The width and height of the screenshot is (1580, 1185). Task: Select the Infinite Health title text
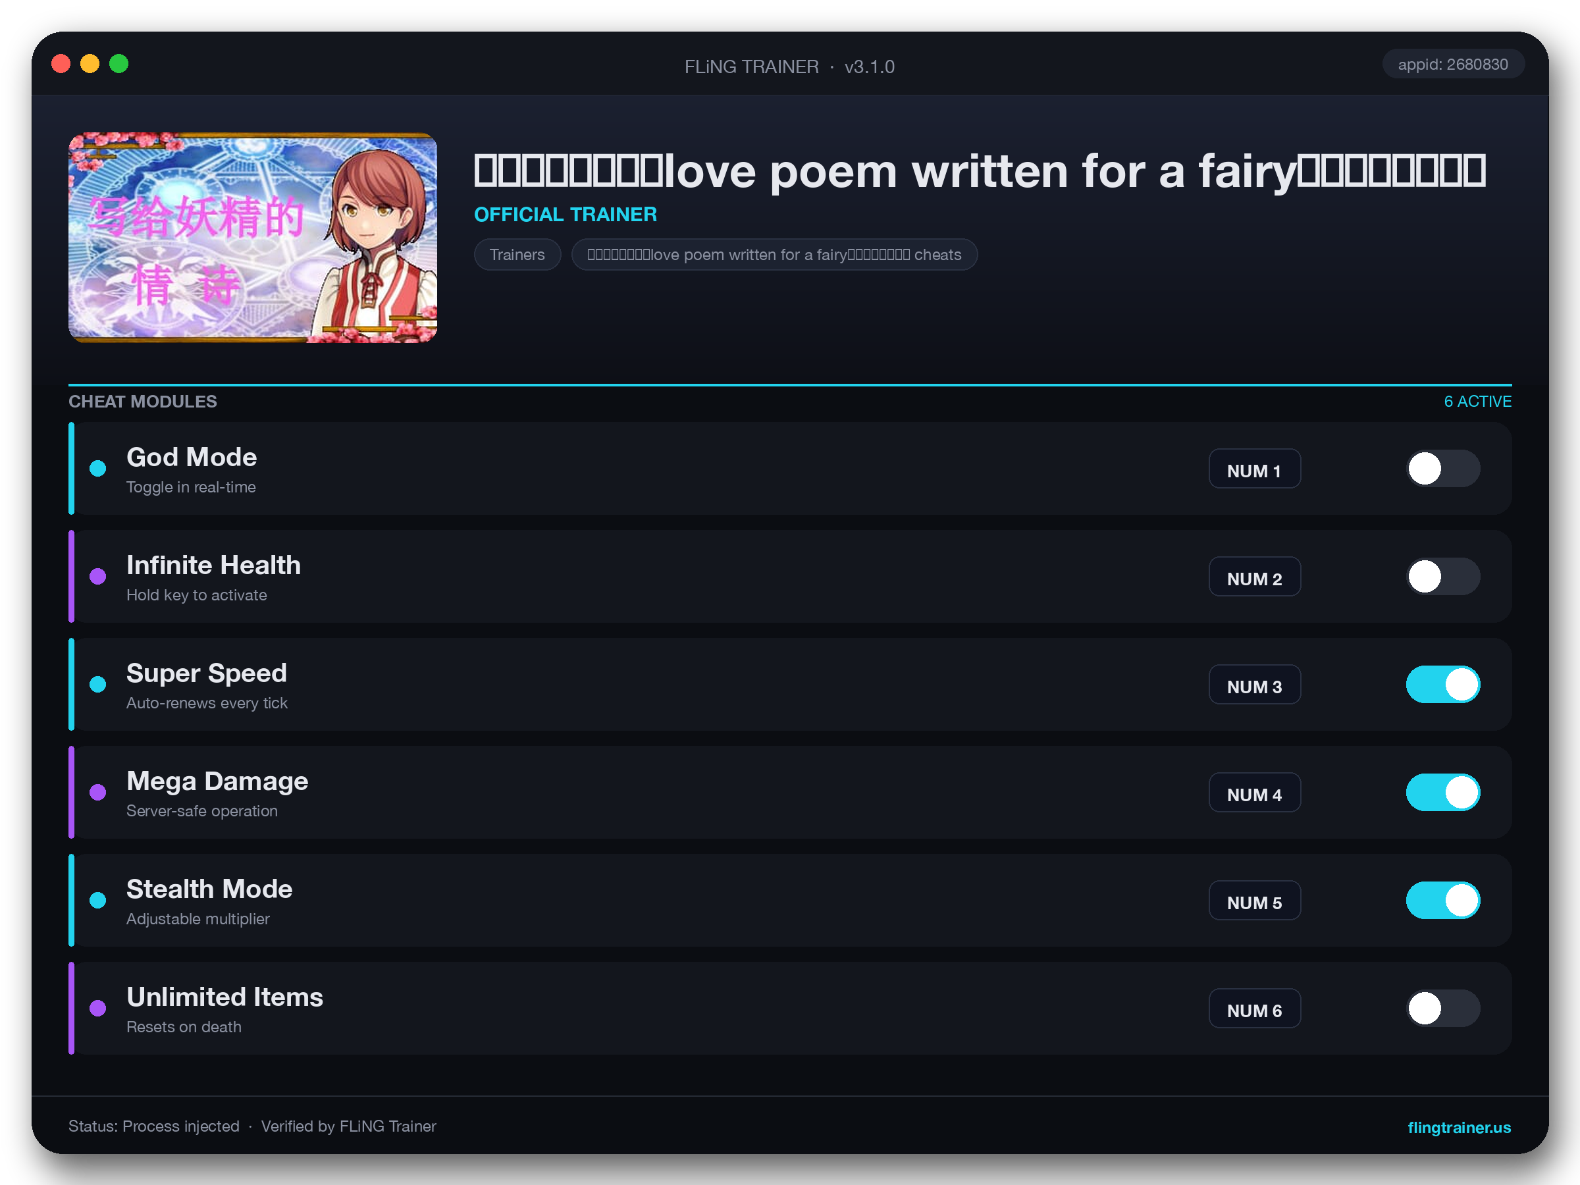click(213, 565)
